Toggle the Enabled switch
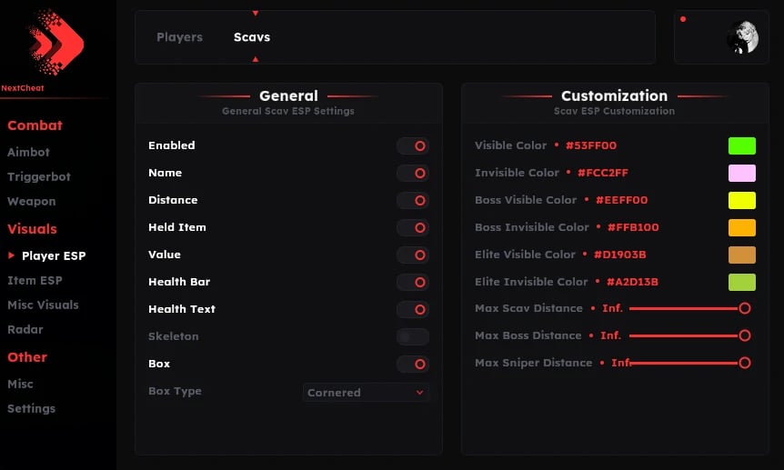The width and height of the screenshot is (784, 470). click(x=413, y=145)
